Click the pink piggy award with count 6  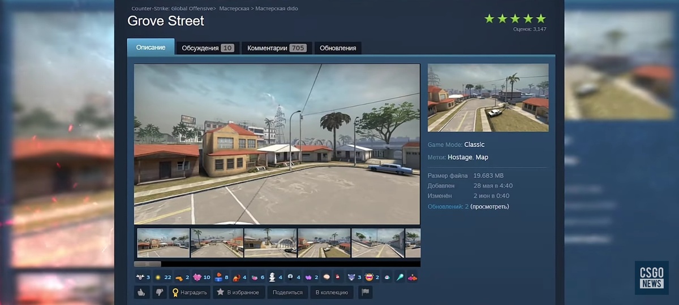(257, 277)
